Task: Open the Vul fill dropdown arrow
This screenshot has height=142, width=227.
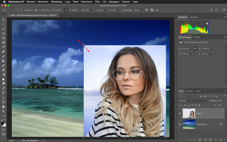Action: coord(225,105)
